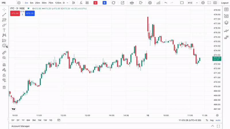
Task: Click the Logout link
Action: 225,3
